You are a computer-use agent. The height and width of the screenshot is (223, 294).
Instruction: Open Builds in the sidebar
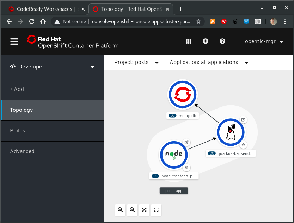point(52,131)
